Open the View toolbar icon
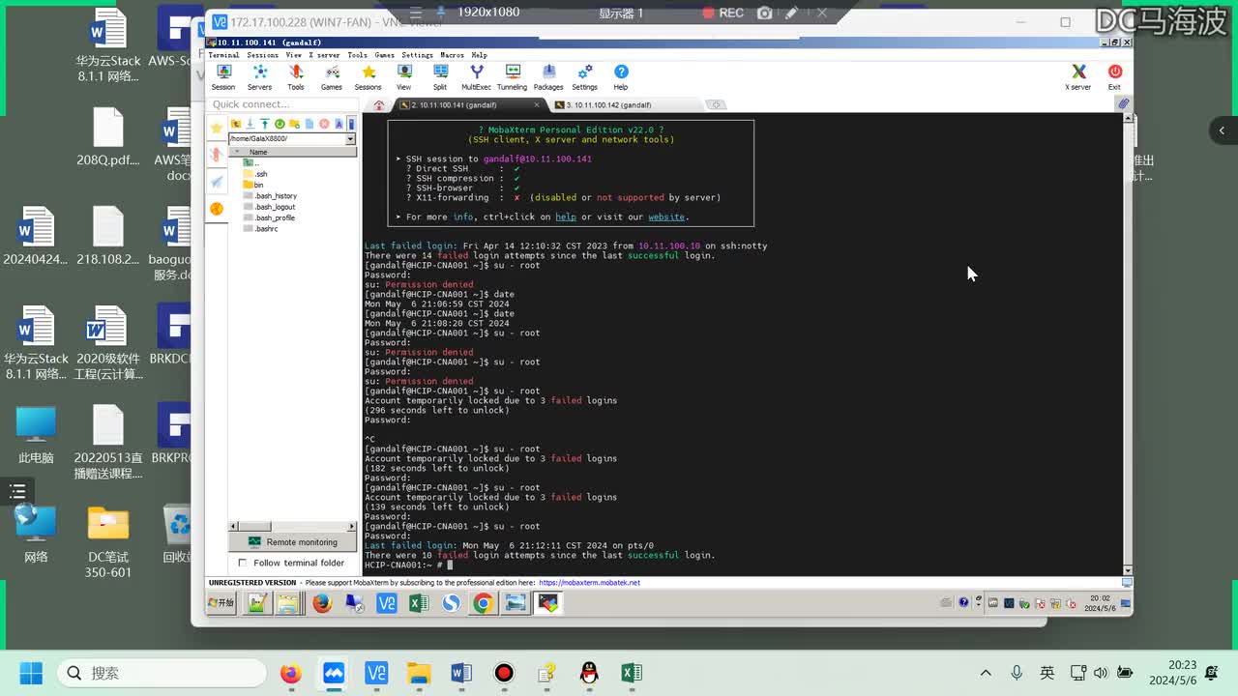 404,77
